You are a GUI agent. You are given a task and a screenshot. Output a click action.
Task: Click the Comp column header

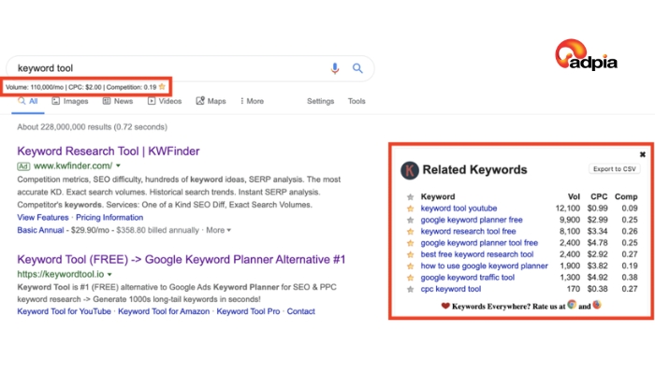(x=626, y=196)
